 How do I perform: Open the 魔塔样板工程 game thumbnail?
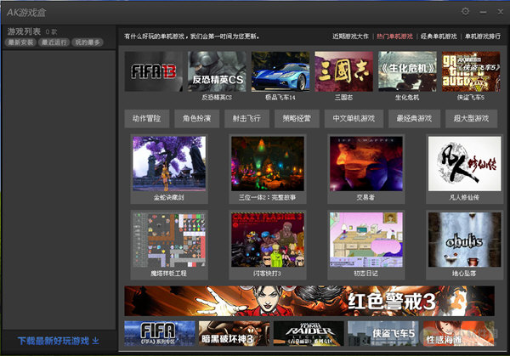click(x=168, y=239)
